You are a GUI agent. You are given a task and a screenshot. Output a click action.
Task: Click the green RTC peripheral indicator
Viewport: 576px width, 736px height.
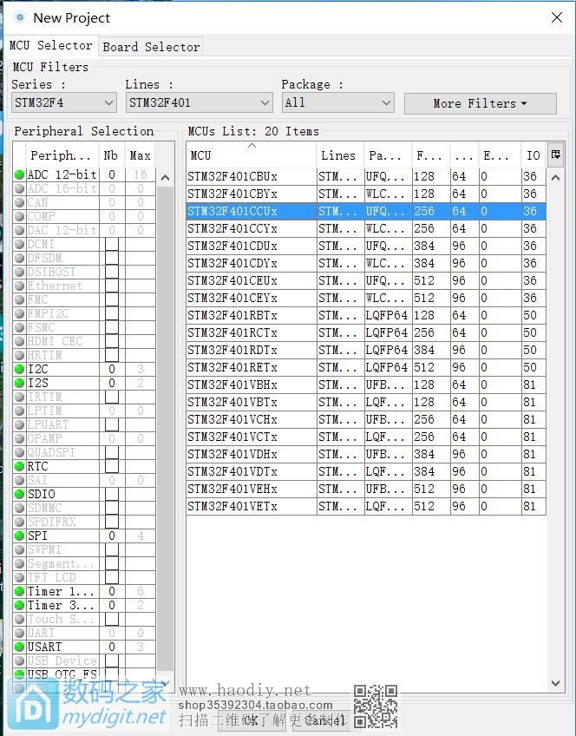(19, 466)
